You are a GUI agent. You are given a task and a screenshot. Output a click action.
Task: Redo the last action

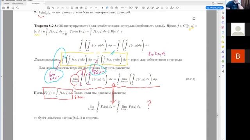click(x=58, y=8)
